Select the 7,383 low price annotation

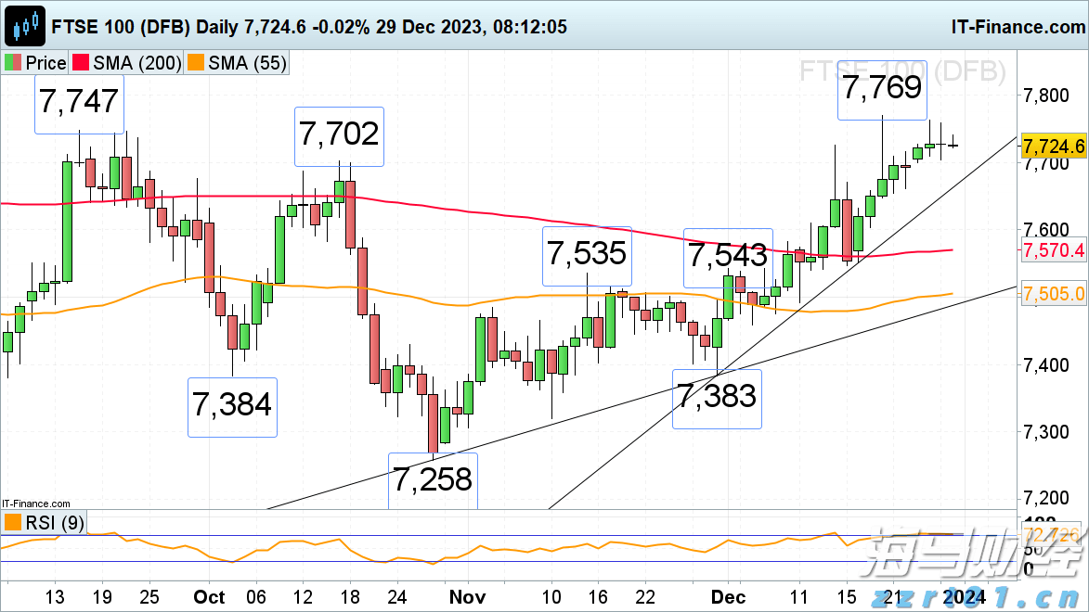[716, 397]
